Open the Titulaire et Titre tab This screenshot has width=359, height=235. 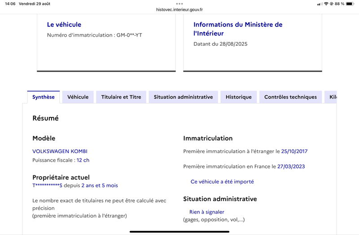121,97
